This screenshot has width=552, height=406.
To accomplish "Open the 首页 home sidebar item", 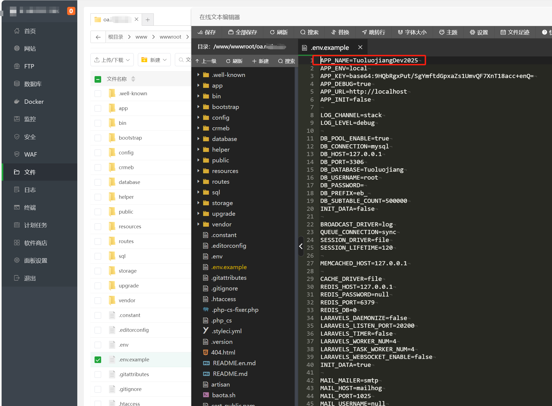I will pos(30,31).
